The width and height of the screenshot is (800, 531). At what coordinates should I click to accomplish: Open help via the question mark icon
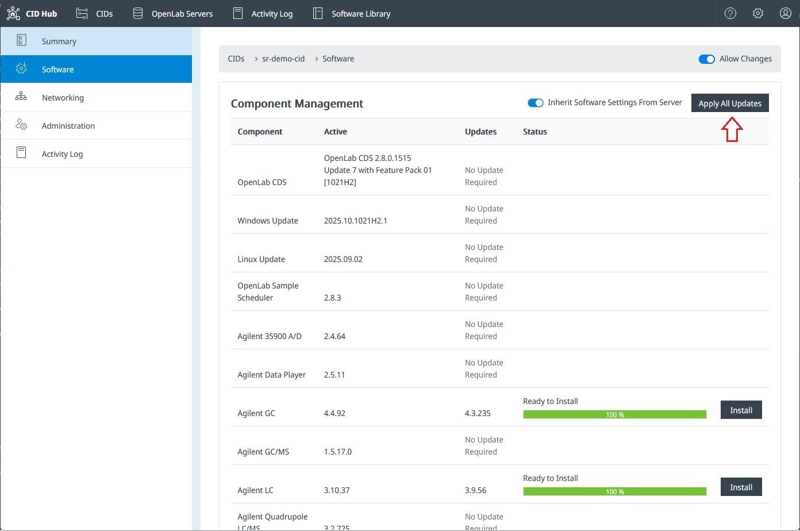coord(730,13)
